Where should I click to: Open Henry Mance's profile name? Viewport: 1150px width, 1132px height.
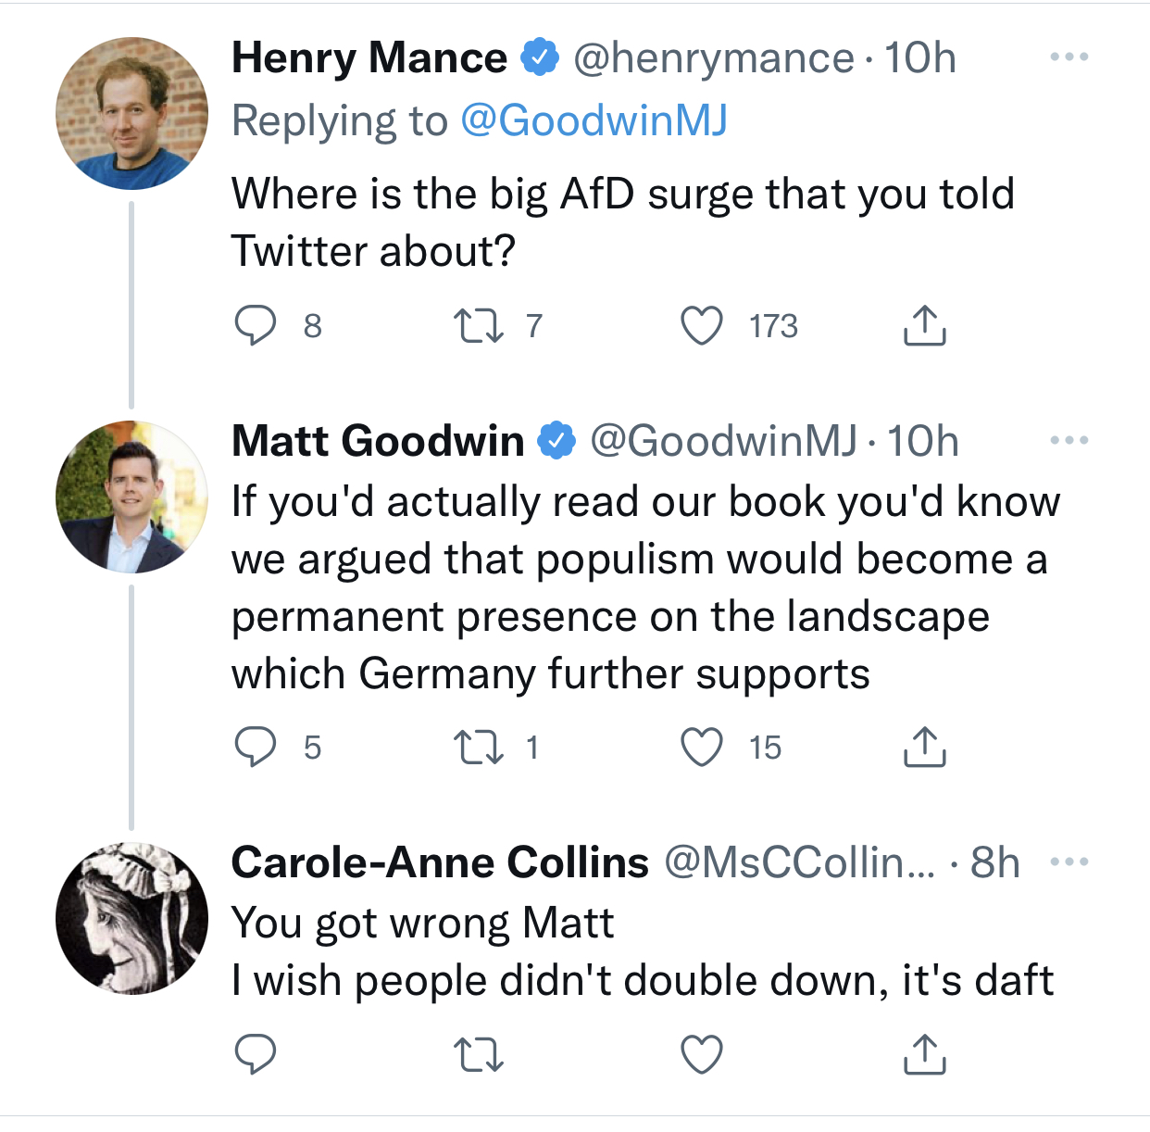click(x=369, y=57)
